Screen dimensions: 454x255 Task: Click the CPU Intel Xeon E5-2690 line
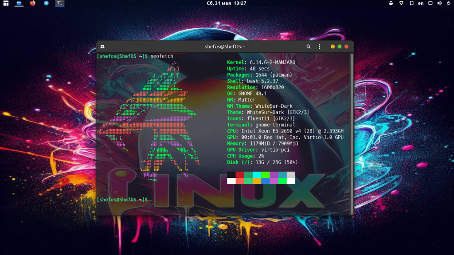coord(285,131)
